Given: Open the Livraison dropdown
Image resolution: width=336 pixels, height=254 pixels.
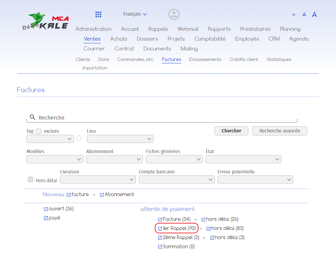Looking at the screenshot, I should 98,179.
